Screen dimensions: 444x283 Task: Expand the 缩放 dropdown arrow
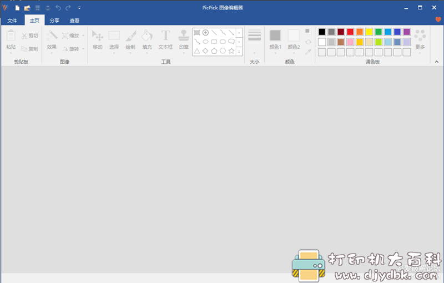point(83,36)
